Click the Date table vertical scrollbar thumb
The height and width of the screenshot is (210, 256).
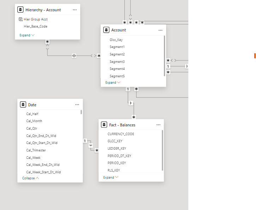click(x=81, y=112)
